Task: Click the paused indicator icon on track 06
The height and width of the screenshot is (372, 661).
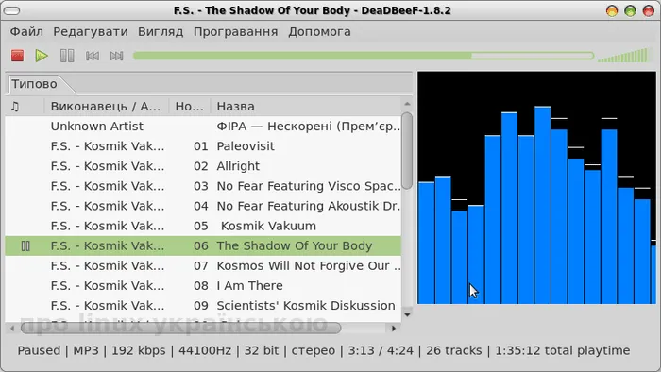Action: point(25,246)
